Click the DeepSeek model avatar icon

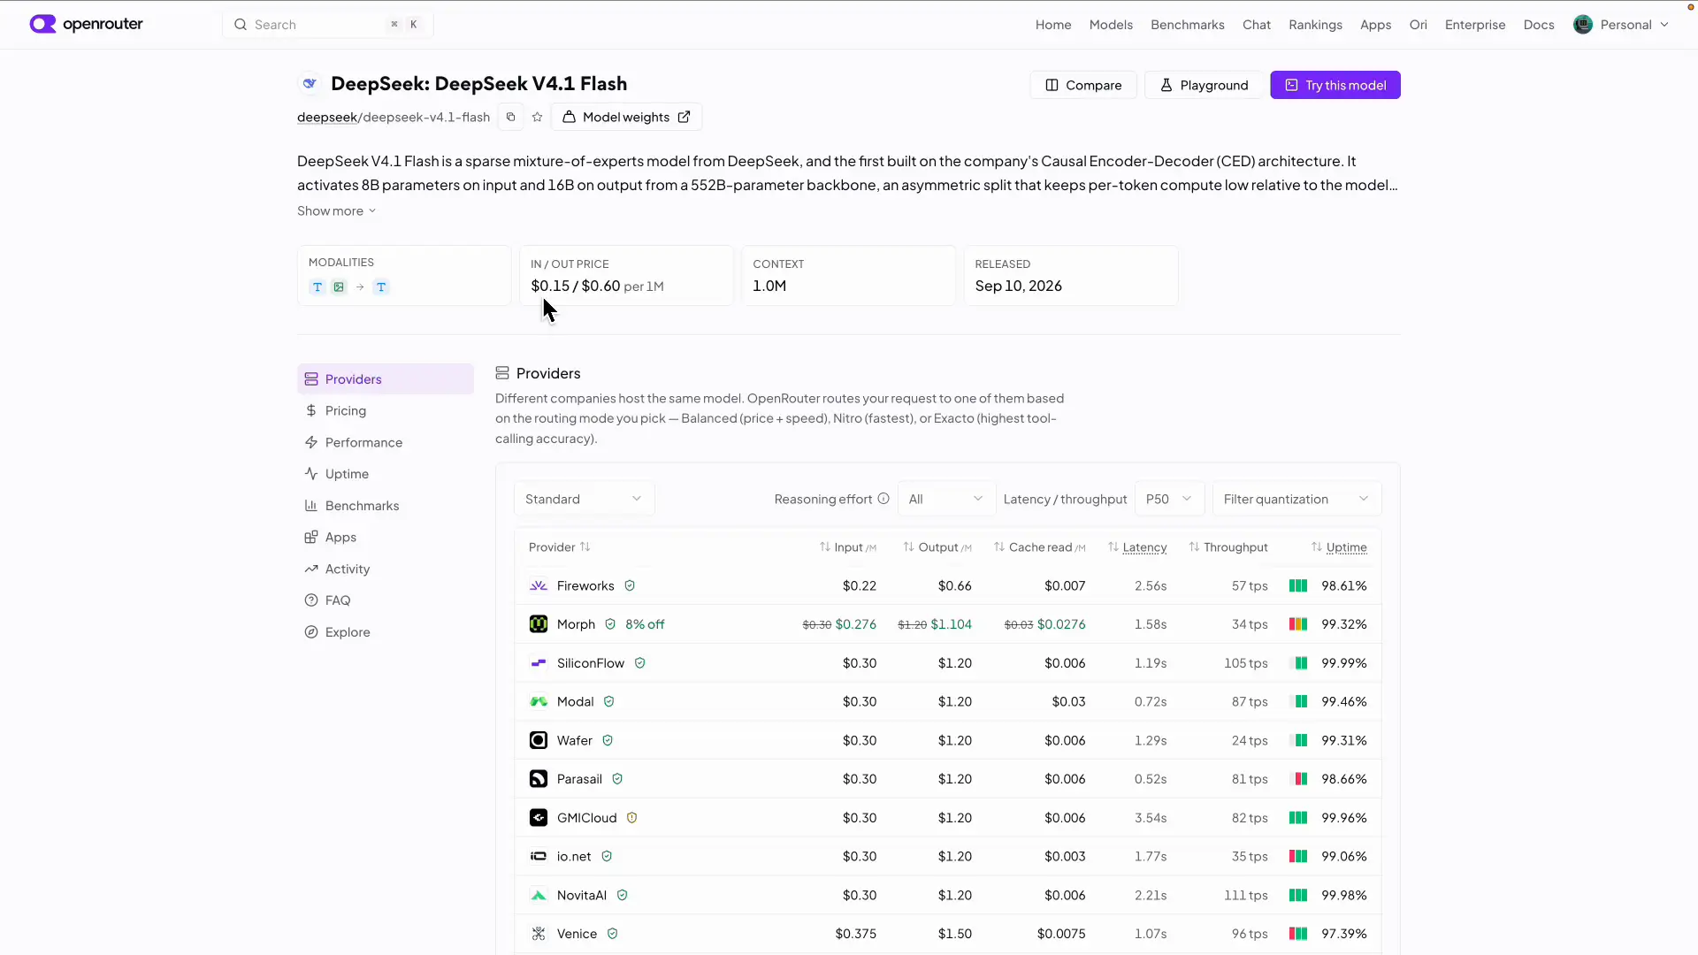310,83
